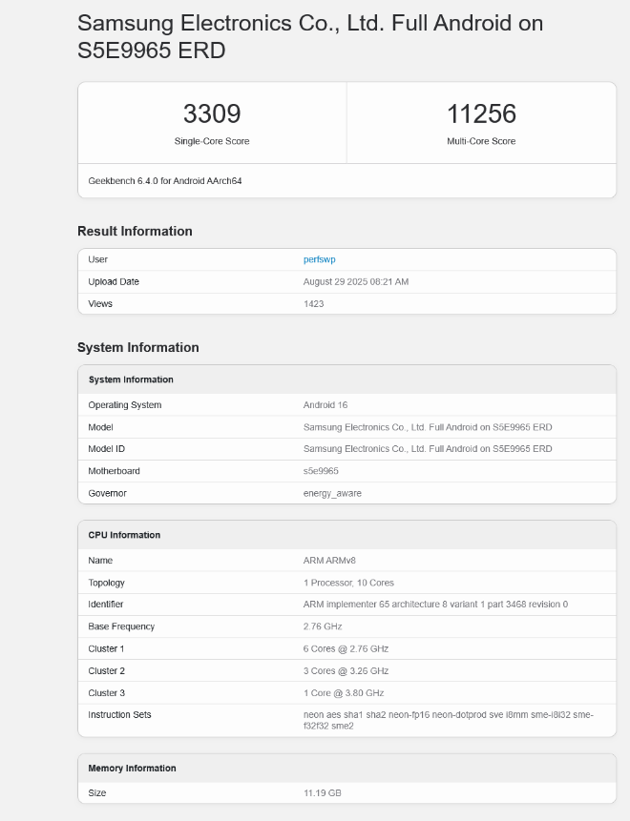
Task: Click the Governor row label
Action: [108, 493]
